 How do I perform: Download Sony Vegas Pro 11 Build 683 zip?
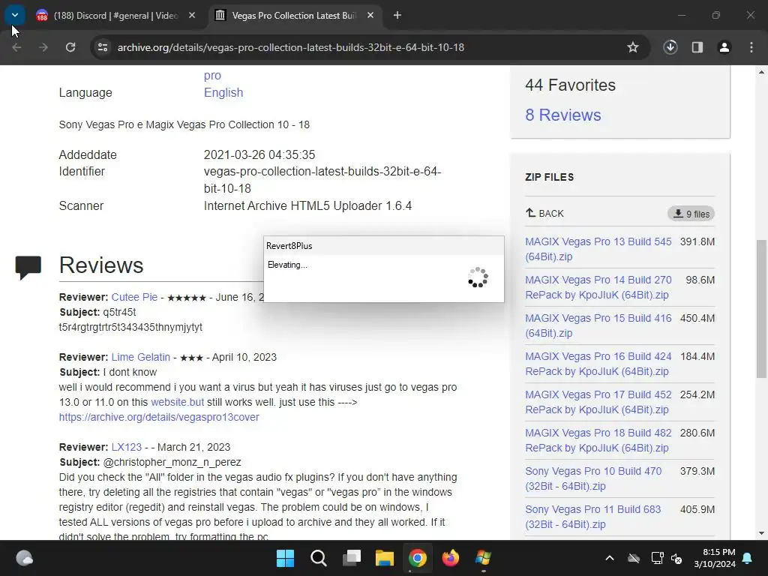click(593, 516)
